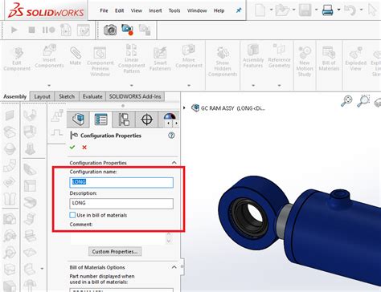381x292 pixels.
Task: Click the Custom Properties button
Action: click(115, 251)
